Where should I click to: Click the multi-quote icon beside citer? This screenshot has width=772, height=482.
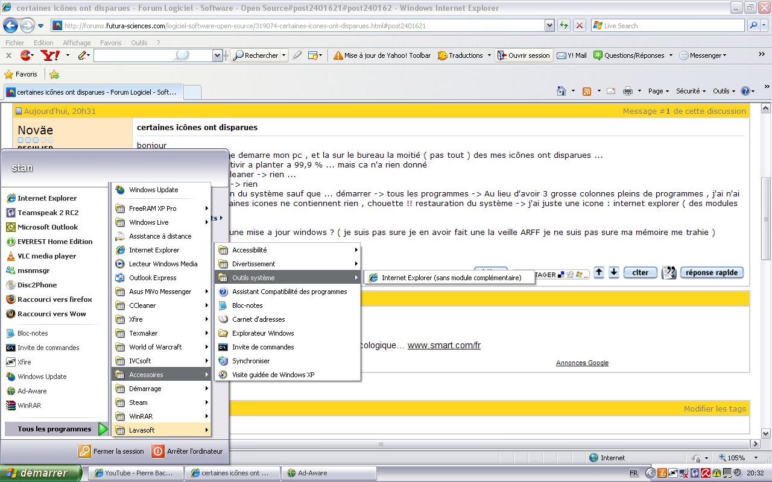click(x=668, y=272)
